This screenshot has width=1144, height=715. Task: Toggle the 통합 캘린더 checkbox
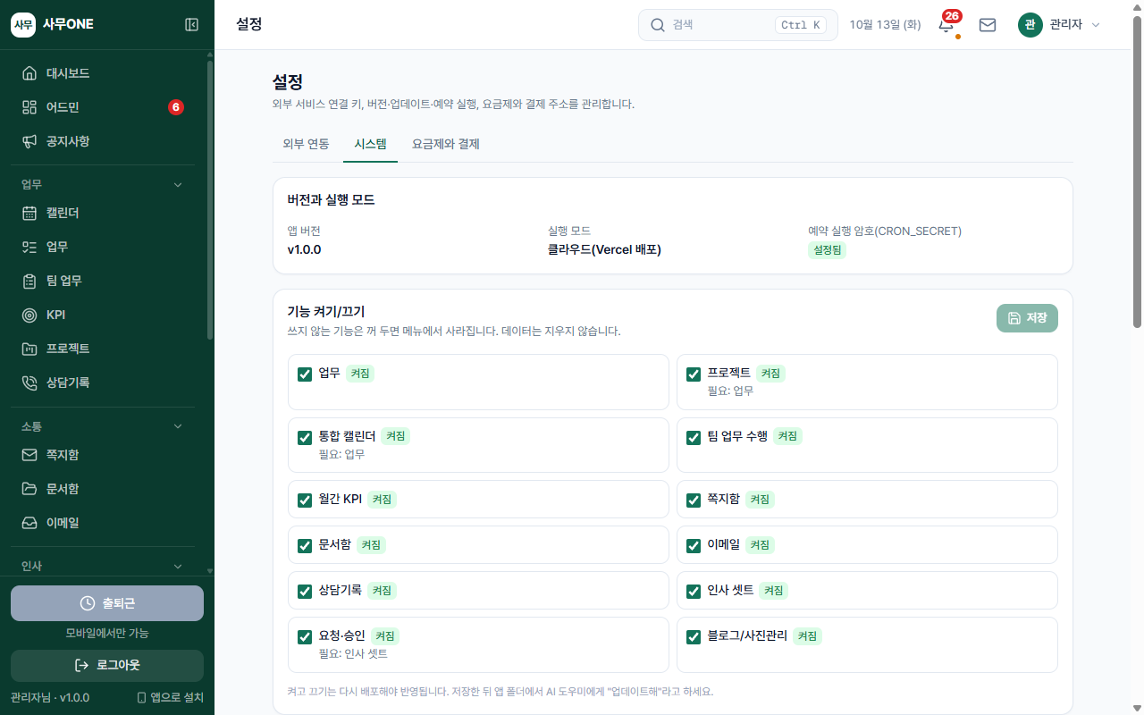point(305,437)
